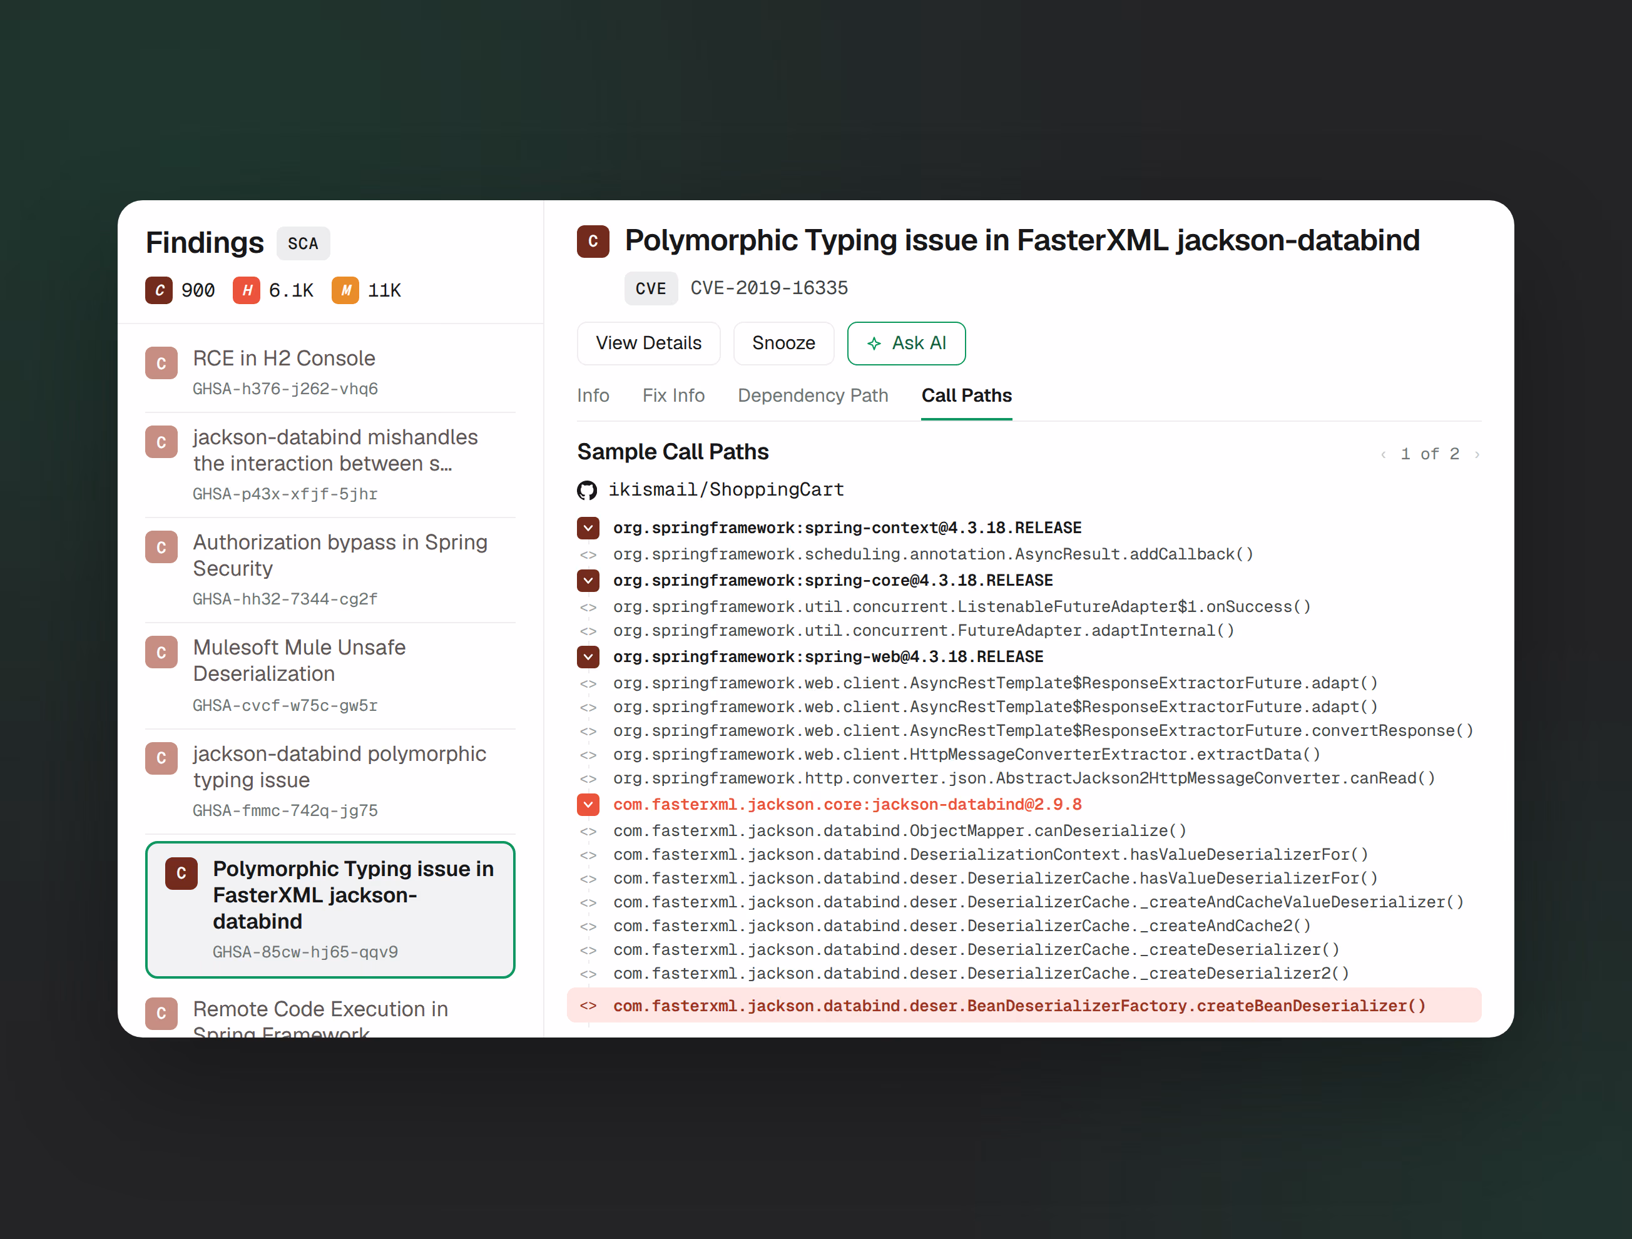Click code icon next to AbstractJackson2HttpMessageConverter.canRead()
Screen dimensions: 1632x1239
[x=588, y=778]
